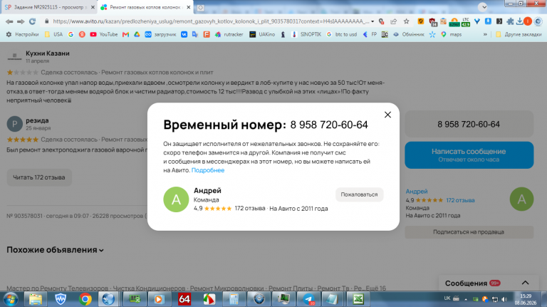547x307 pixels.
Task: Open the extensions puzzle icon
Action: (511, 21)
